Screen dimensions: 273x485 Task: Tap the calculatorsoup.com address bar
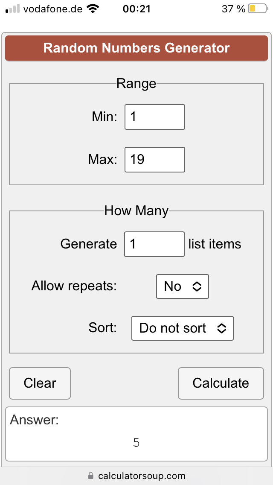(x=136, y=476)
